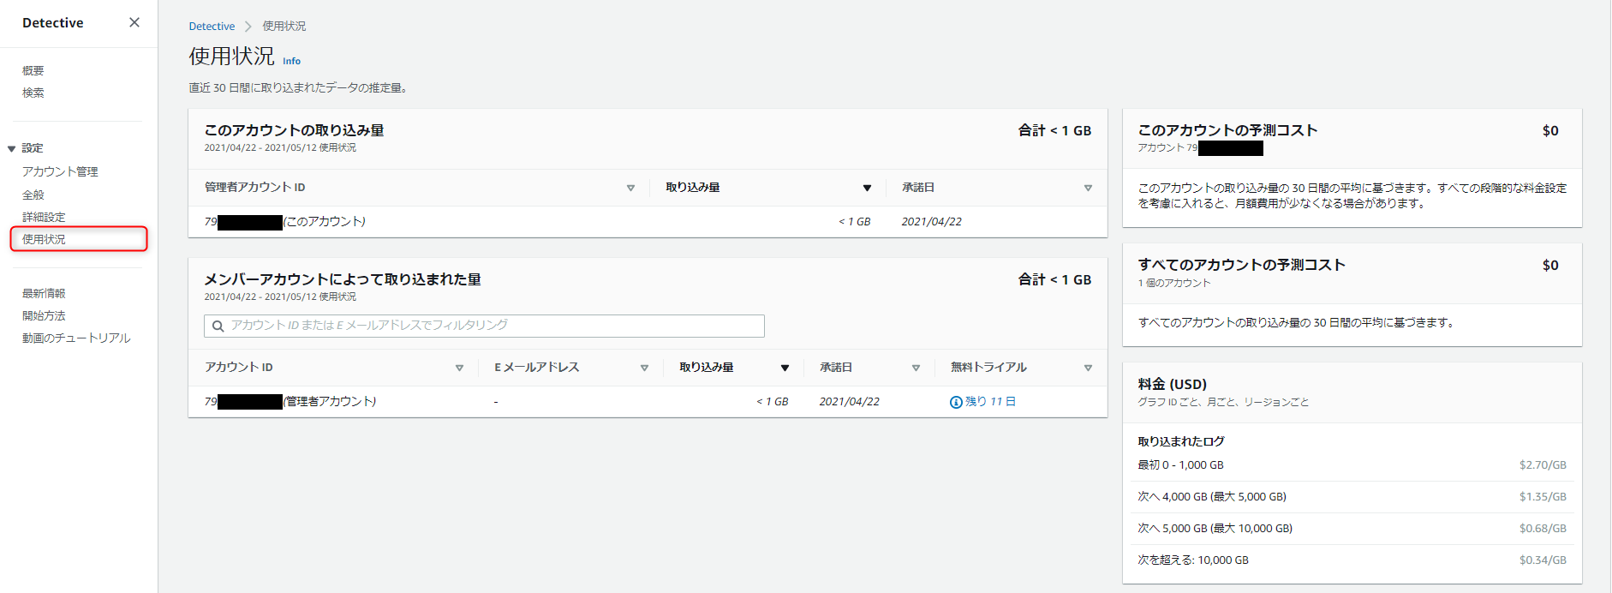Click the search magnifier icon in the filter box

point(218,326)
